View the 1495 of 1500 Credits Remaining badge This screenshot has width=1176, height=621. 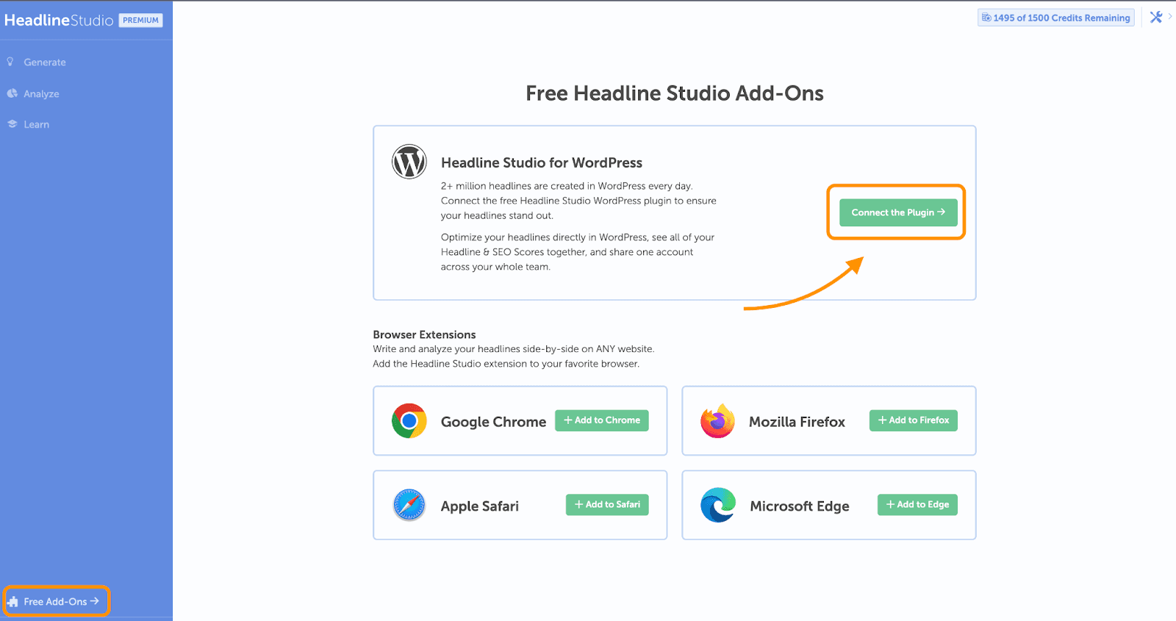[x=1055, y=18]
